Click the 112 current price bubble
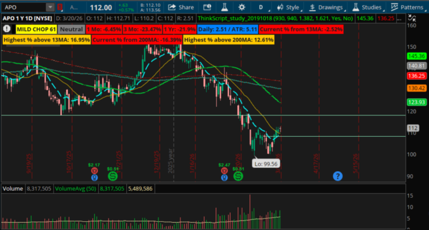 pos(413,128)
